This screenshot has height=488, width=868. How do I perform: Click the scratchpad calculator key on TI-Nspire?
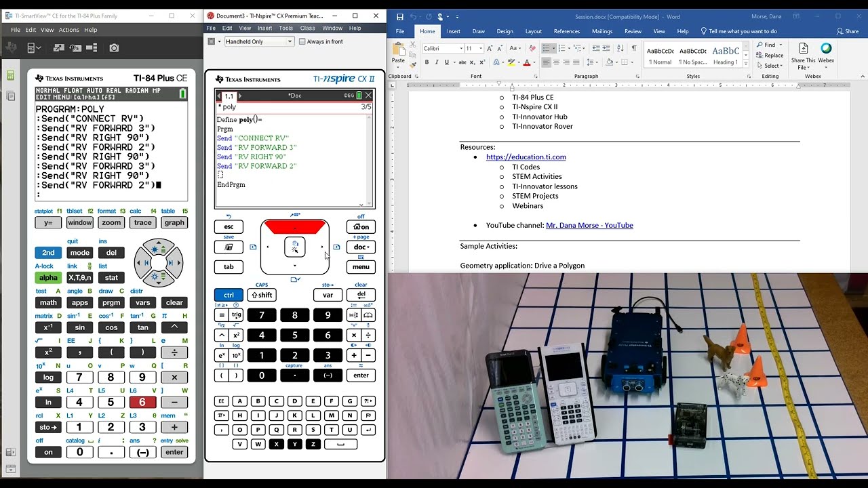(229, 247)
